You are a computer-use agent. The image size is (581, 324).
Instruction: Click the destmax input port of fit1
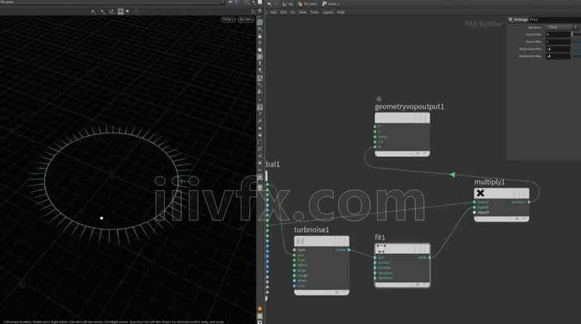(x=375, y=278)
